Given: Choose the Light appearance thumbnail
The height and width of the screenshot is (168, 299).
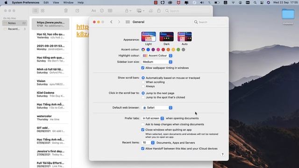Looking at the screenshot, I should coord(149,36).
